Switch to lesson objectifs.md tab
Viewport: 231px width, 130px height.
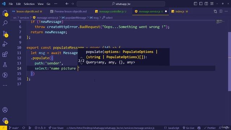click(27, 12)
